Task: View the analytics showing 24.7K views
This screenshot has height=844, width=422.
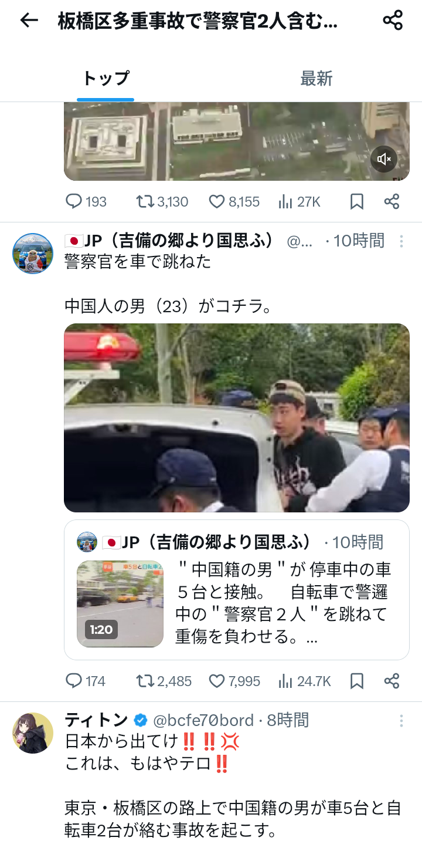Action: [305, 681]
